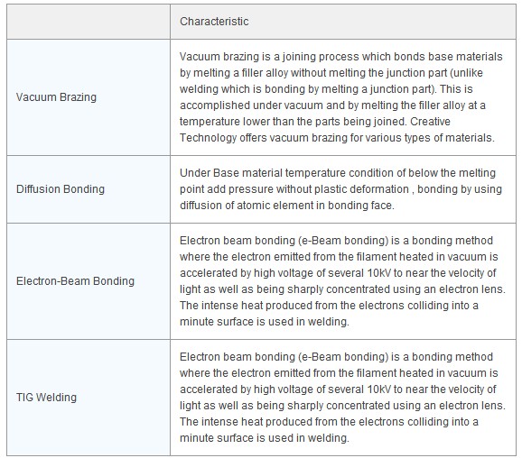Click the Diffusion Bonding description text
The height and width of the screenshot is (458, 522).
(340, 188)
